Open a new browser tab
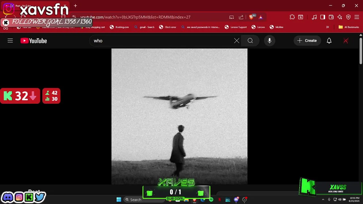The image size is (363, 204). (x=75, y=6)
